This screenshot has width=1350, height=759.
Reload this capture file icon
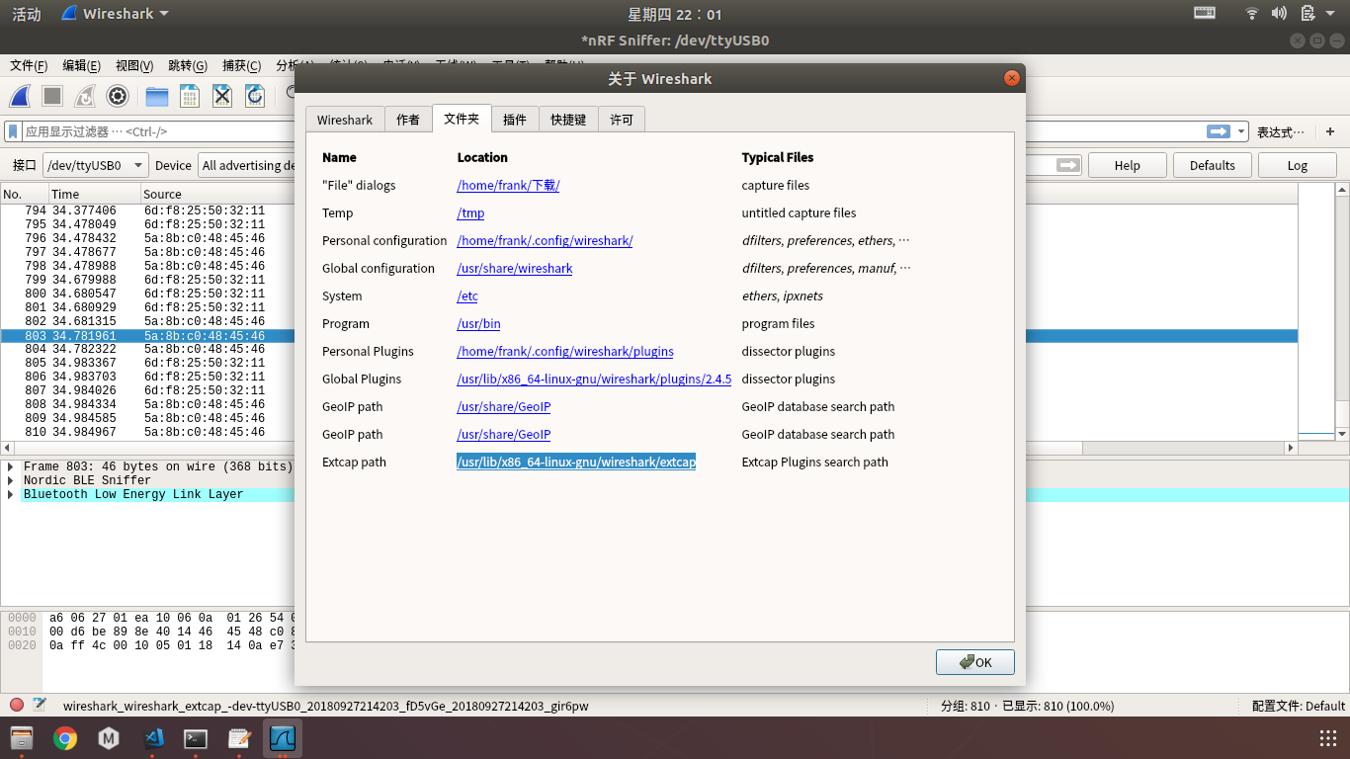[255, 96]
